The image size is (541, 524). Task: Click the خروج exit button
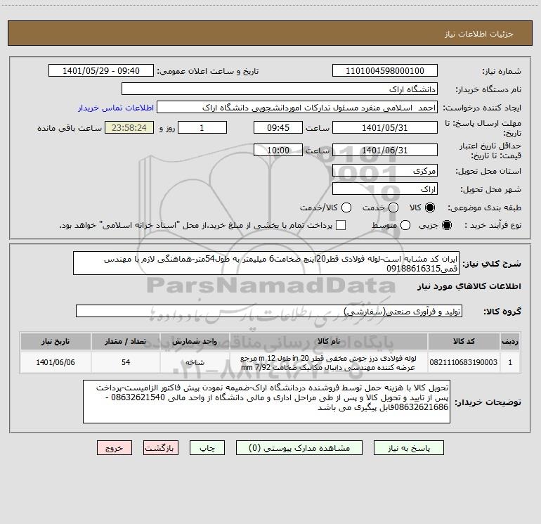[x=115, y=448]
